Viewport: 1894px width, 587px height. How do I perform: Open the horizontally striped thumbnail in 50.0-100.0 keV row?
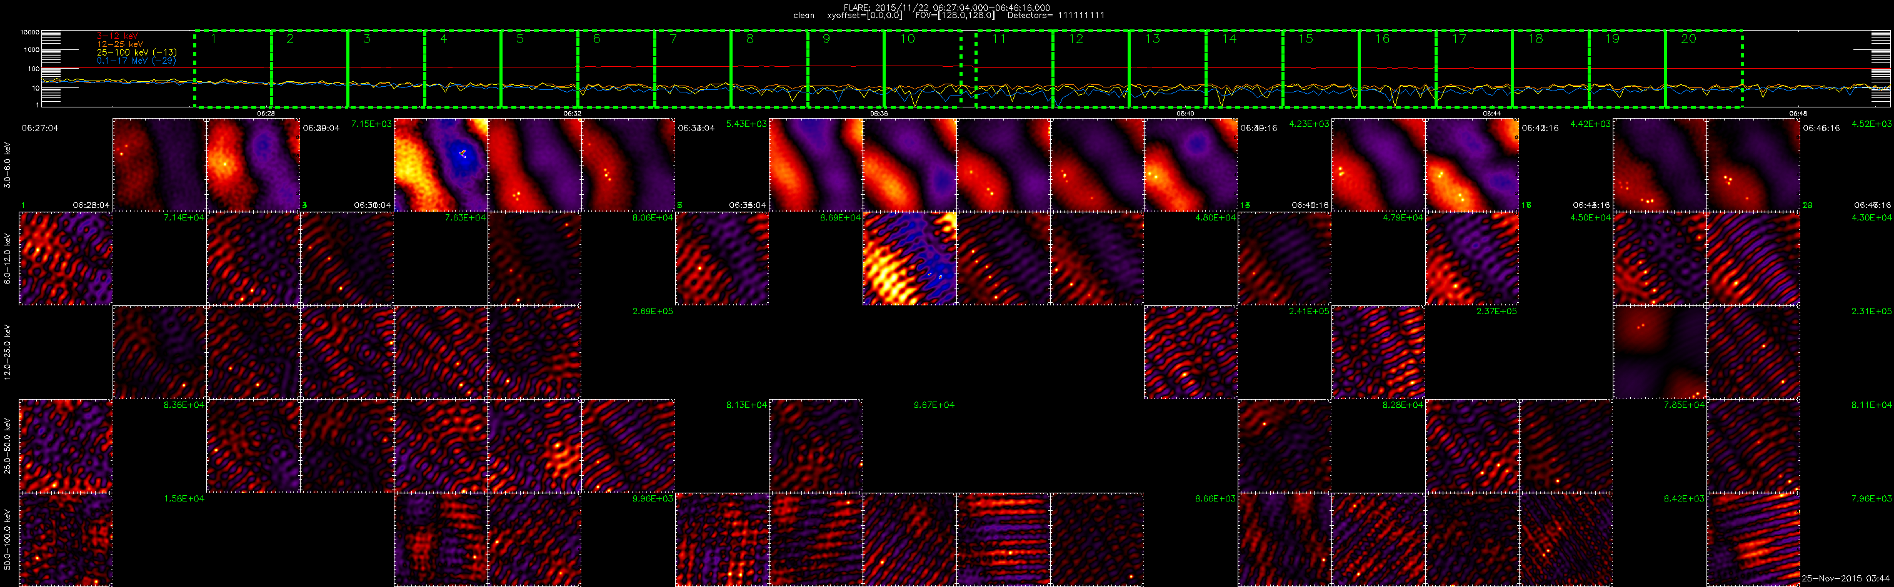click(x=1004, y=540)
